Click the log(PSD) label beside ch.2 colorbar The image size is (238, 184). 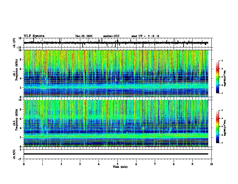pyautogui.click(x=225, y=128)
